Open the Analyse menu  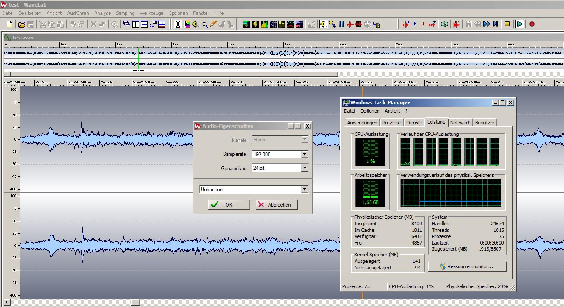102,13
